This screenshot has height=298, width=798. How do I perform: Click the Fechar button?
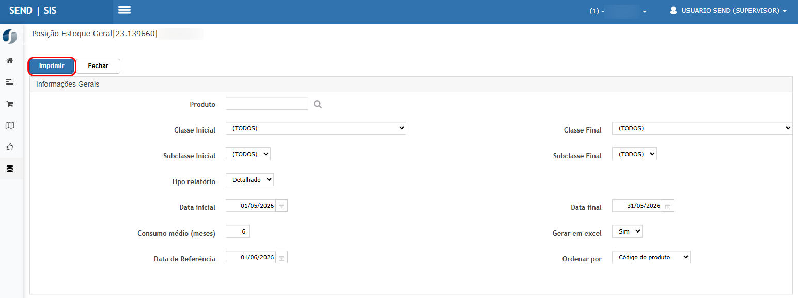pyautogui.click(x=98, y=66)
